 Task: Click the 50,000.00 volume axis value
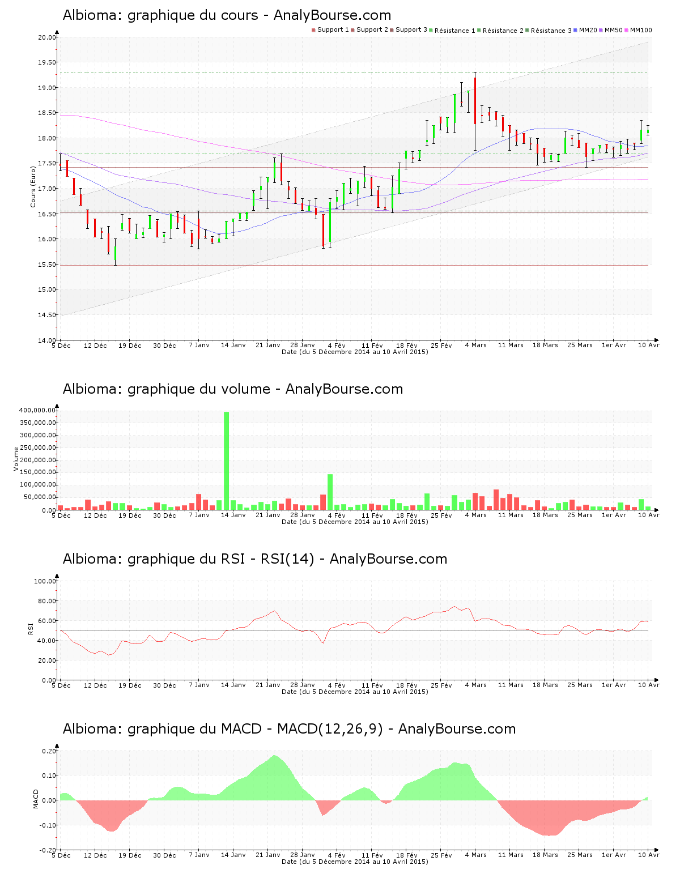pyautogui.click(x=40, y=497)
